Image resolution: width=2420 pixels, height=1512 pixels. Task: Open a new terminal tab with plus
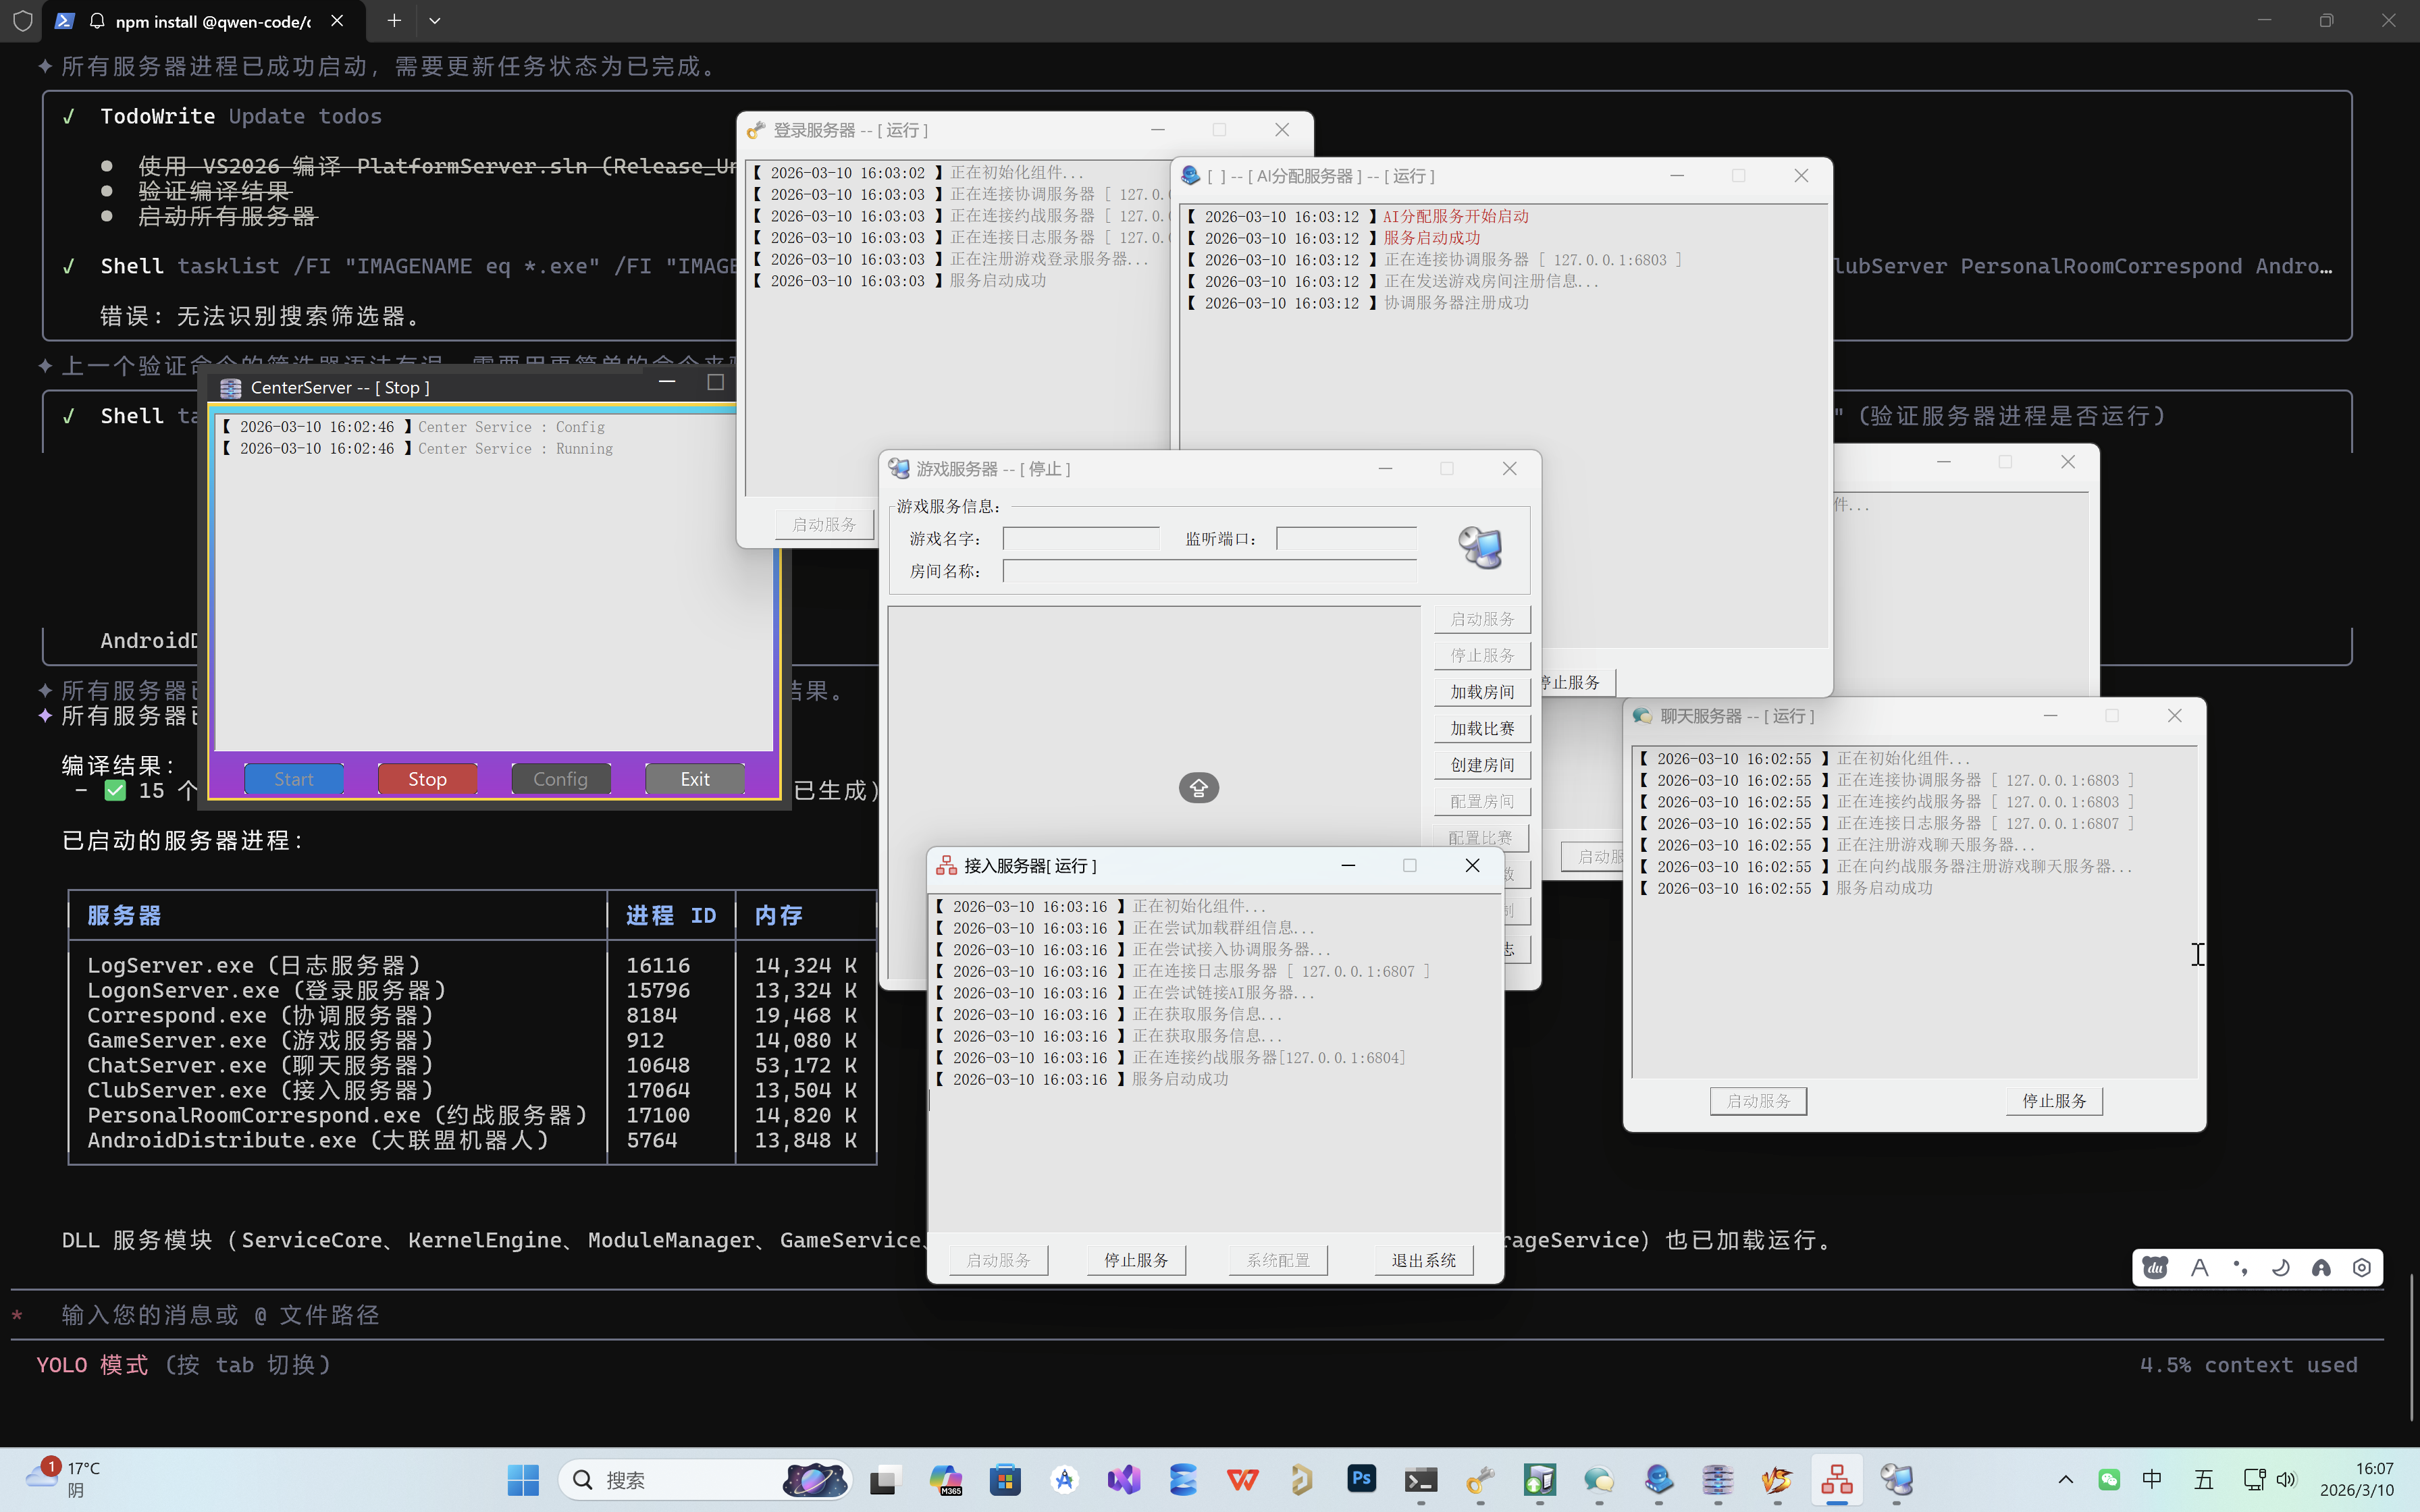point(394,20)
